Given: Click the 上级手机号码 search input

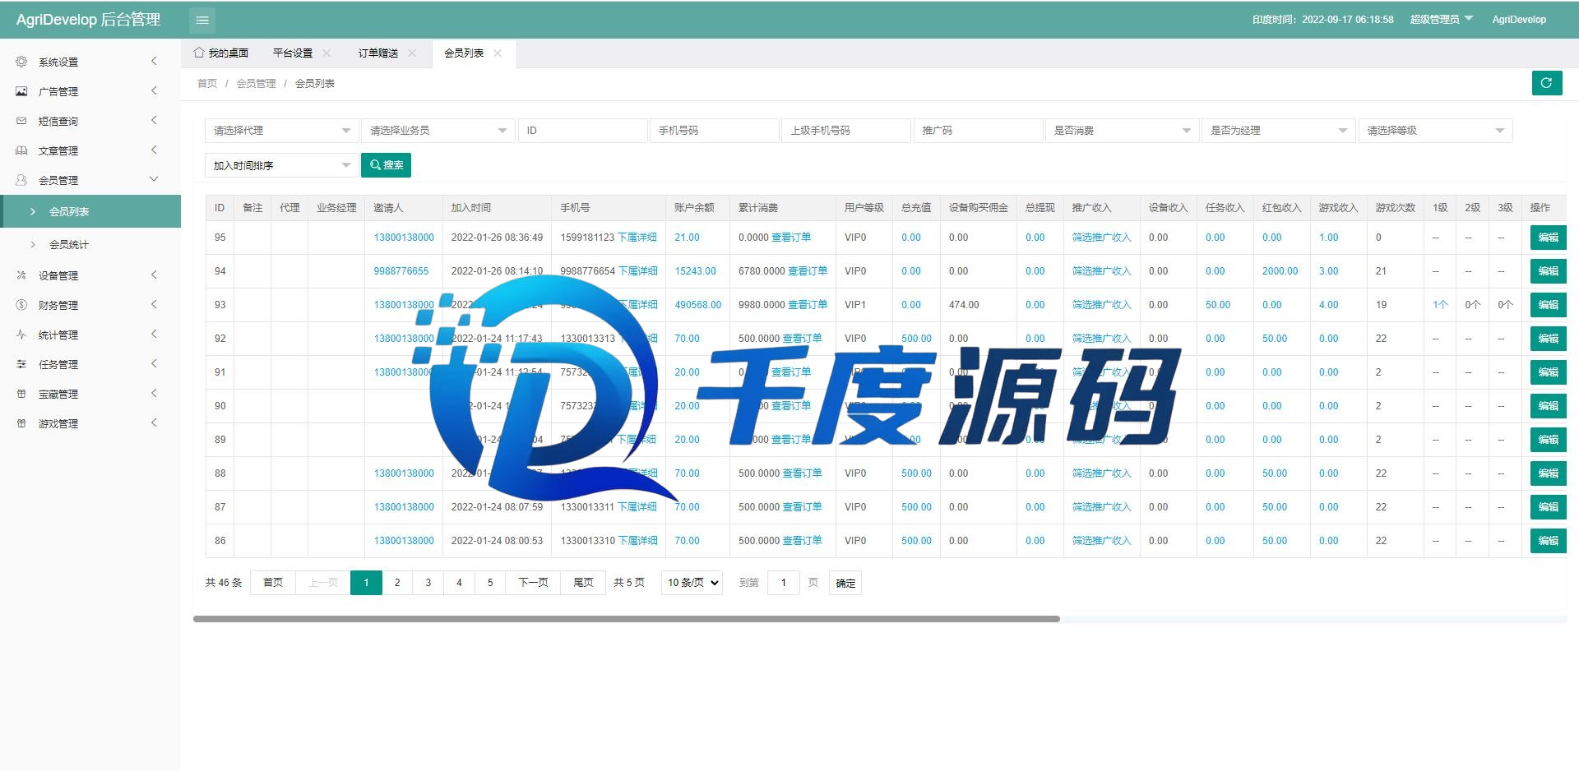Looking at the screenshot, I should 846,131.
